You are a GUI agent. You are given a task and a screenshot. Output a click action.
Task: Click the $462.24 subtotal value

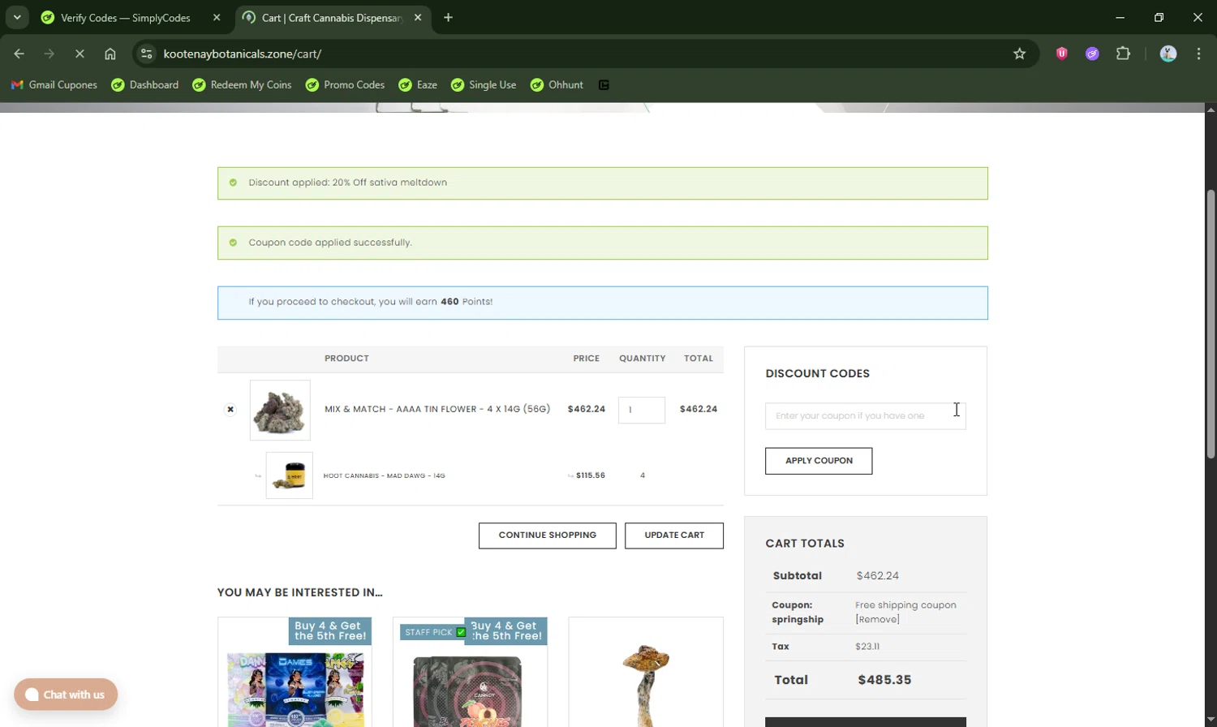click(878, 575)
